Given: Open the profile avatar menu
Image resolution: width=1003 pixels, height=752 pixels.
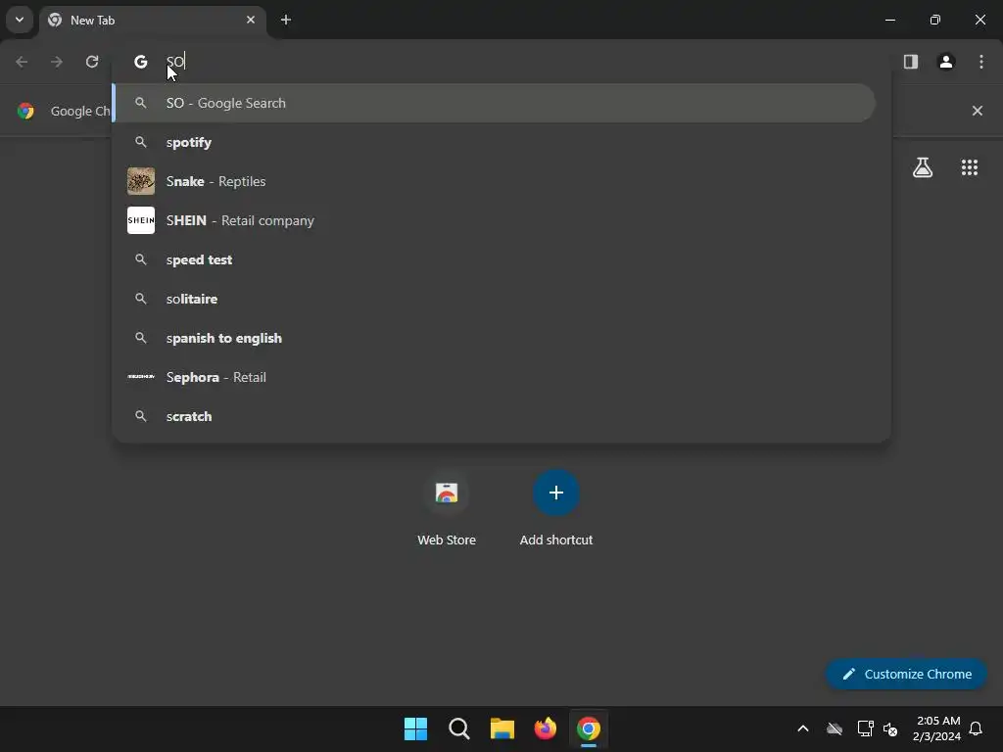Looking at the screenshot, I should click(946, 62).
